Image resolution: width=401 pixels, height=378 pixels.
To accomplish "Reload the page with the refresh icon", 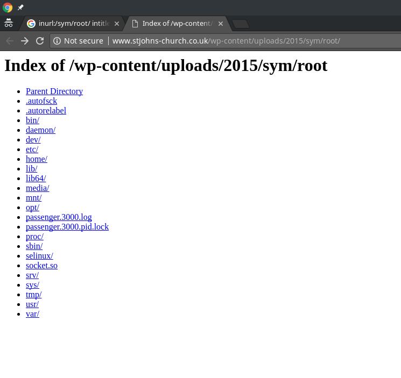I will [40, 41].
